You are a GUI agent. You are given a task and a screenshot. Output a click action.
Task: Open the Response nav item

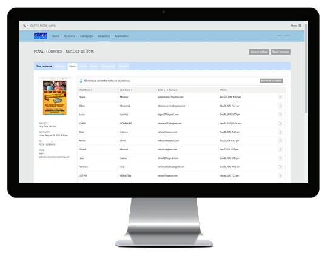tap(104, 36)
